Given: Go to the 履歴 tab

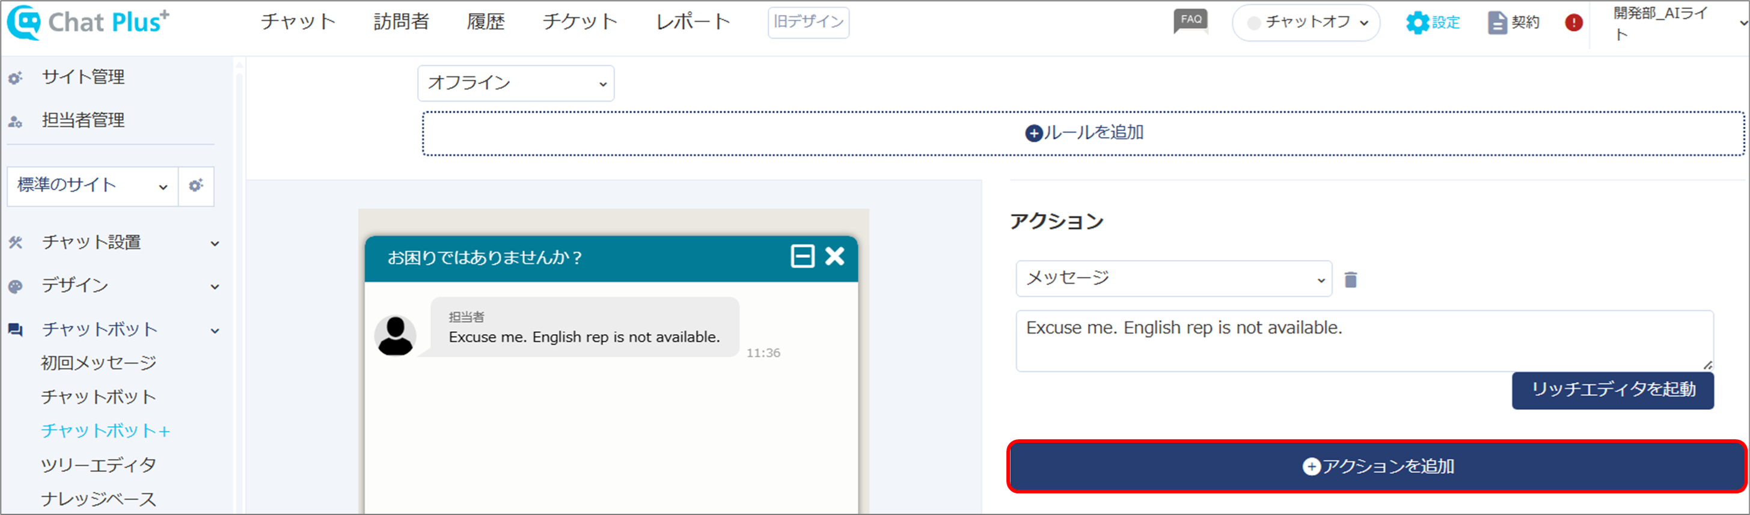Looking at the screenshot, I should coord(486,22).
